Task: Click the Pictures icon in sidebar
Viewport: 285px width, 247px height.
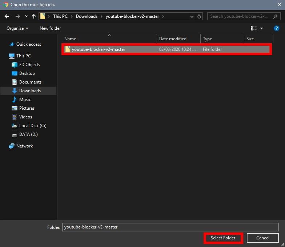Action: coord(15,108)
